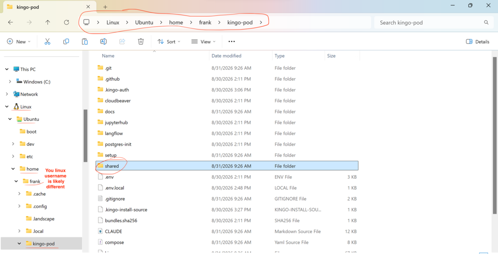Select .local folder in the sidebar
This screenshot has width=498, height=254.
click(x=34, y=231)
